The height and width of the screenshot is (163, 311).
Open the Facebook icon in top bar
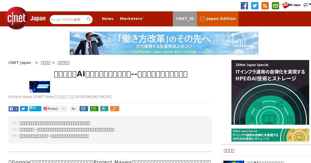pos(244,6)
